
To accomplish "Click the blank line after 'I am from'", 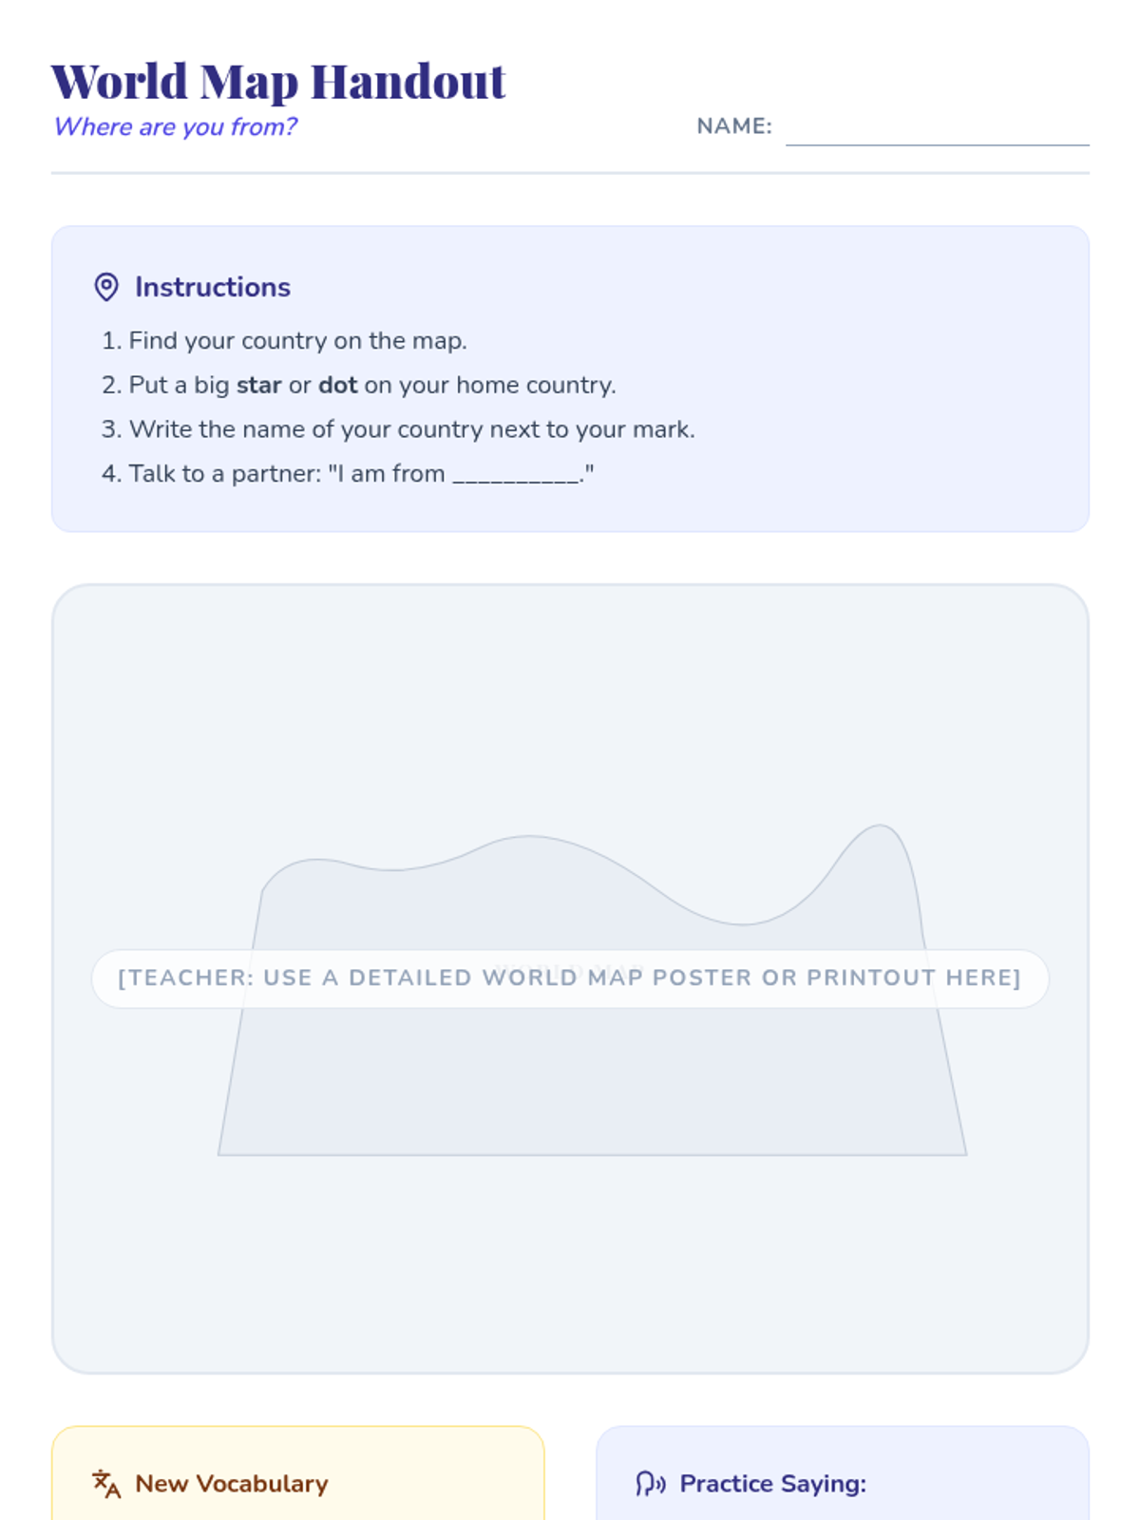I will (516, 475).
